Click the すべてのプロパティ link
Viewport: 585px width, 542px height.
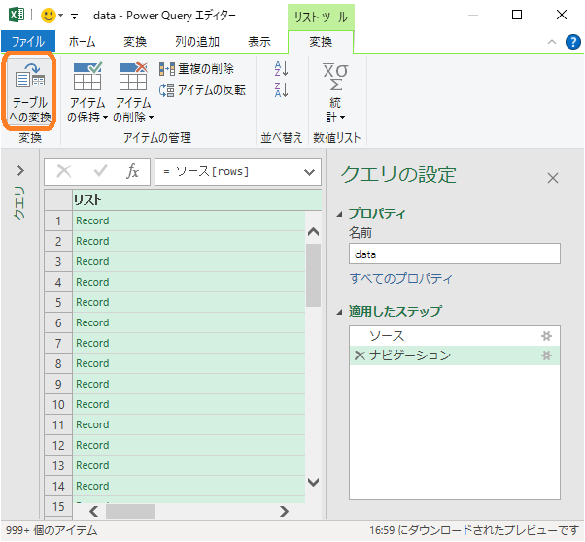point(400,279)
